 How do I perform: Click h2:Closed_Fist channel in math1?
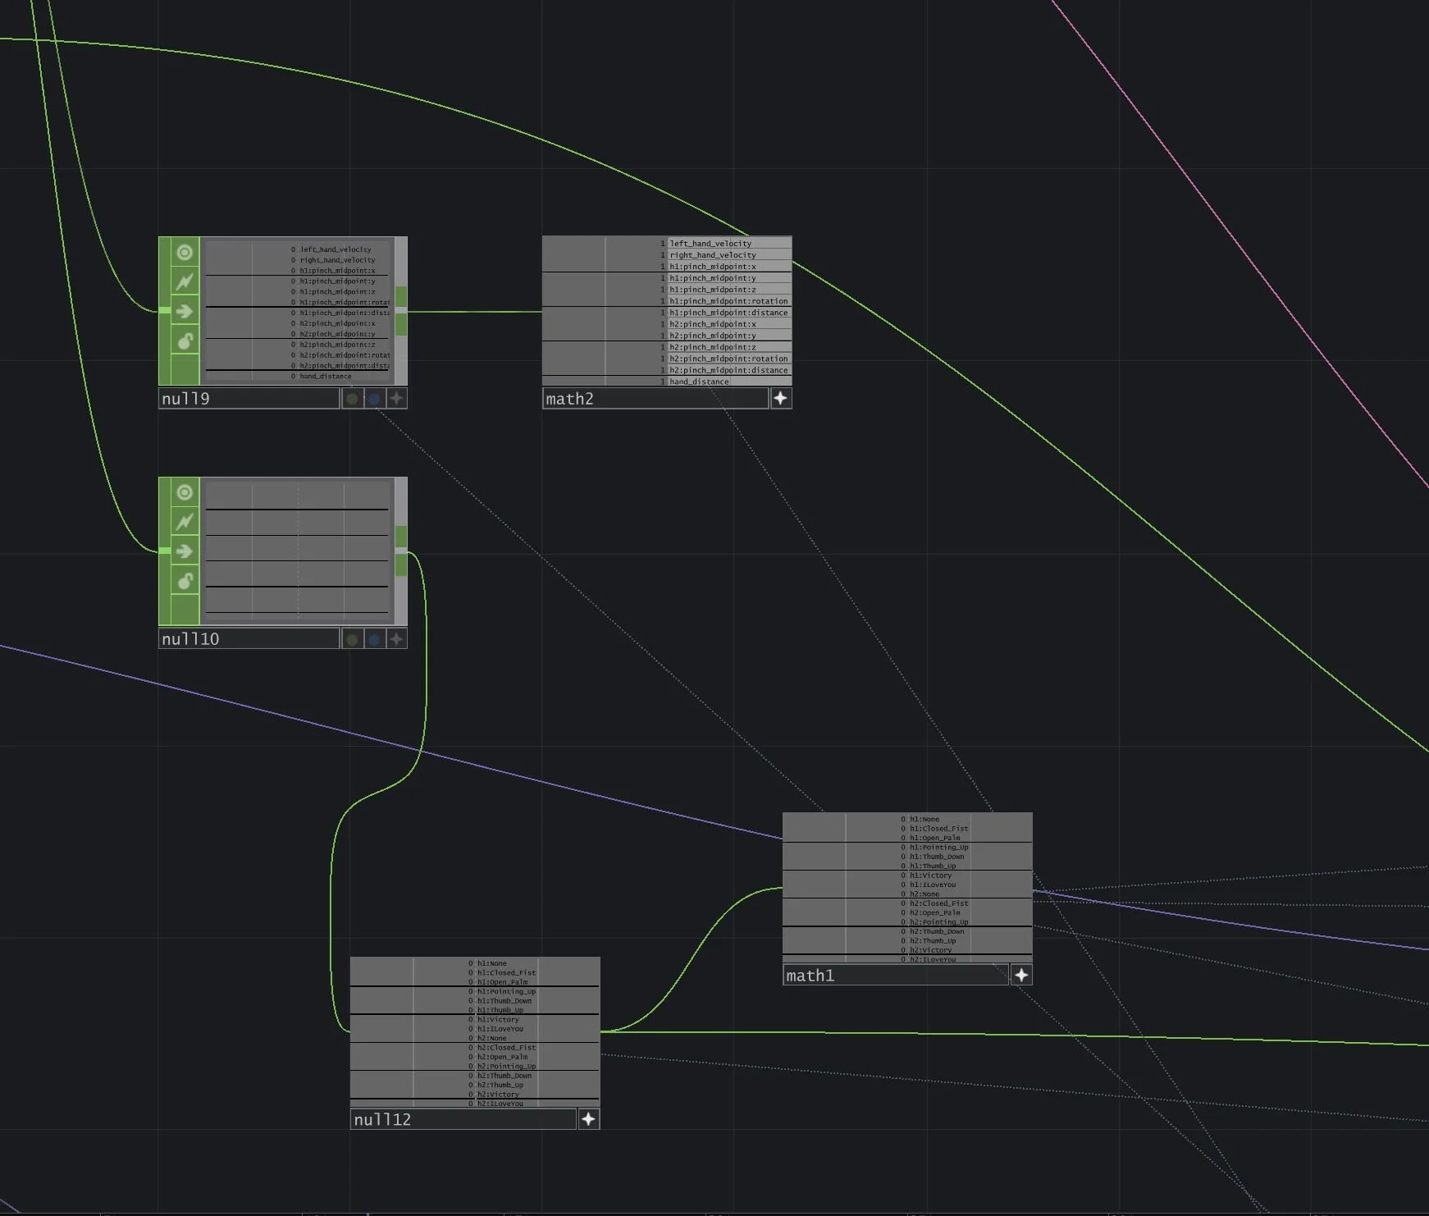pyautogui.click(x=939, y=903)
